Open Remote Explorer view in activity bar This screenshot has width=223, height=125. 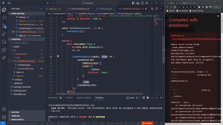click(x=4, y=42)
